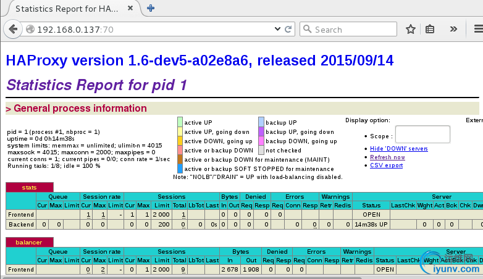Select the Statistics Report for HA tab
This screenshot has width=483, height=279.
(x=67, y=9)
